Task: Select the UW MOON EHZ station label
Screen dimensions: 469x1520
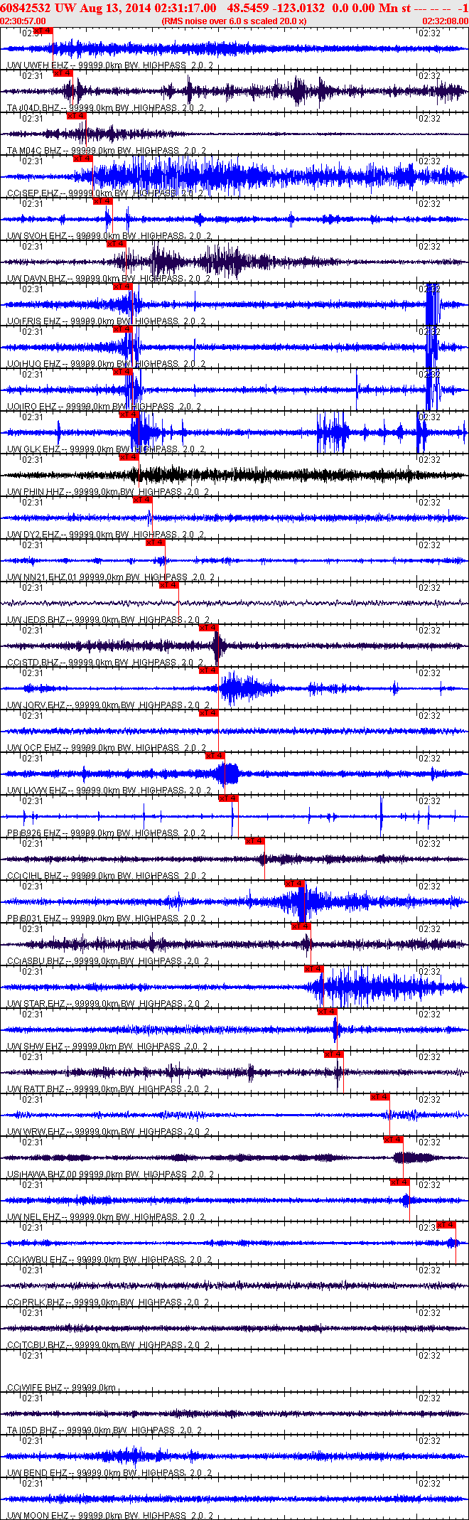Action: coord(109,1516)
